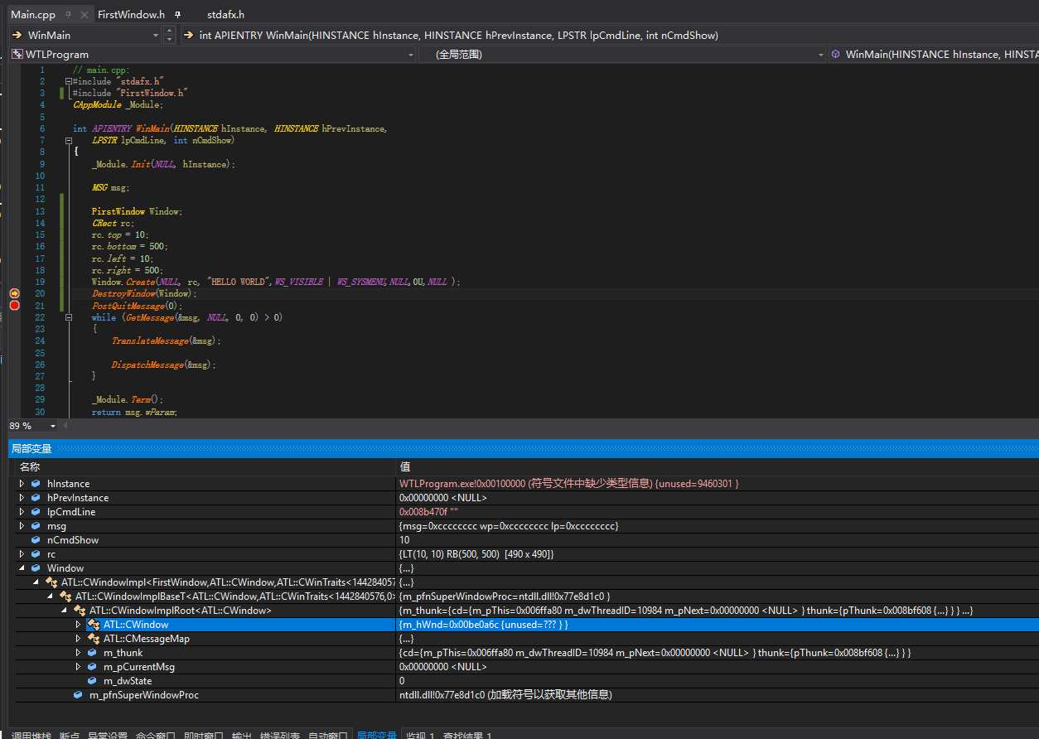Click the current-statement arrow on line 20
The image size is (1039, 739).
[x=14, y=293]
